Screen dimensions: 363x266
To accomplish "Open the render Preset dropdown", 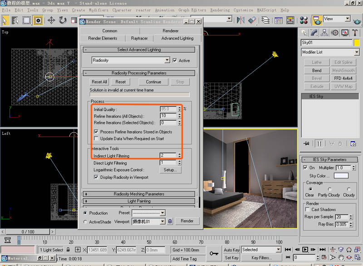I will coord(163,212).
